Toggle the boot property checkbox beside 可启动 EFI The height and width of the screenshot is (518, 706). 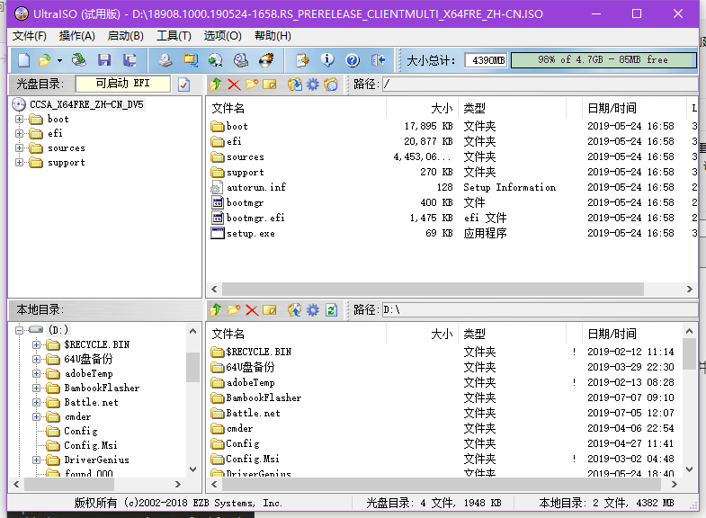(x=184, y=85)
